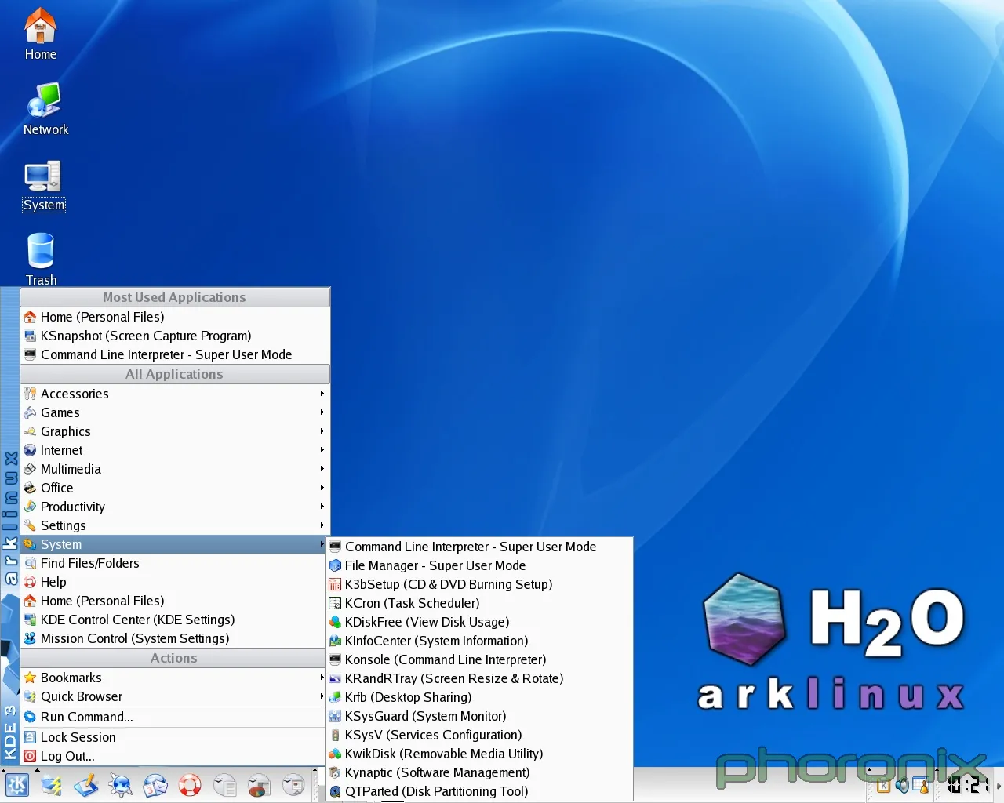
Task: Launch the notepad-and-pencil editor icon in the panel
Action: tap(86, 784)
